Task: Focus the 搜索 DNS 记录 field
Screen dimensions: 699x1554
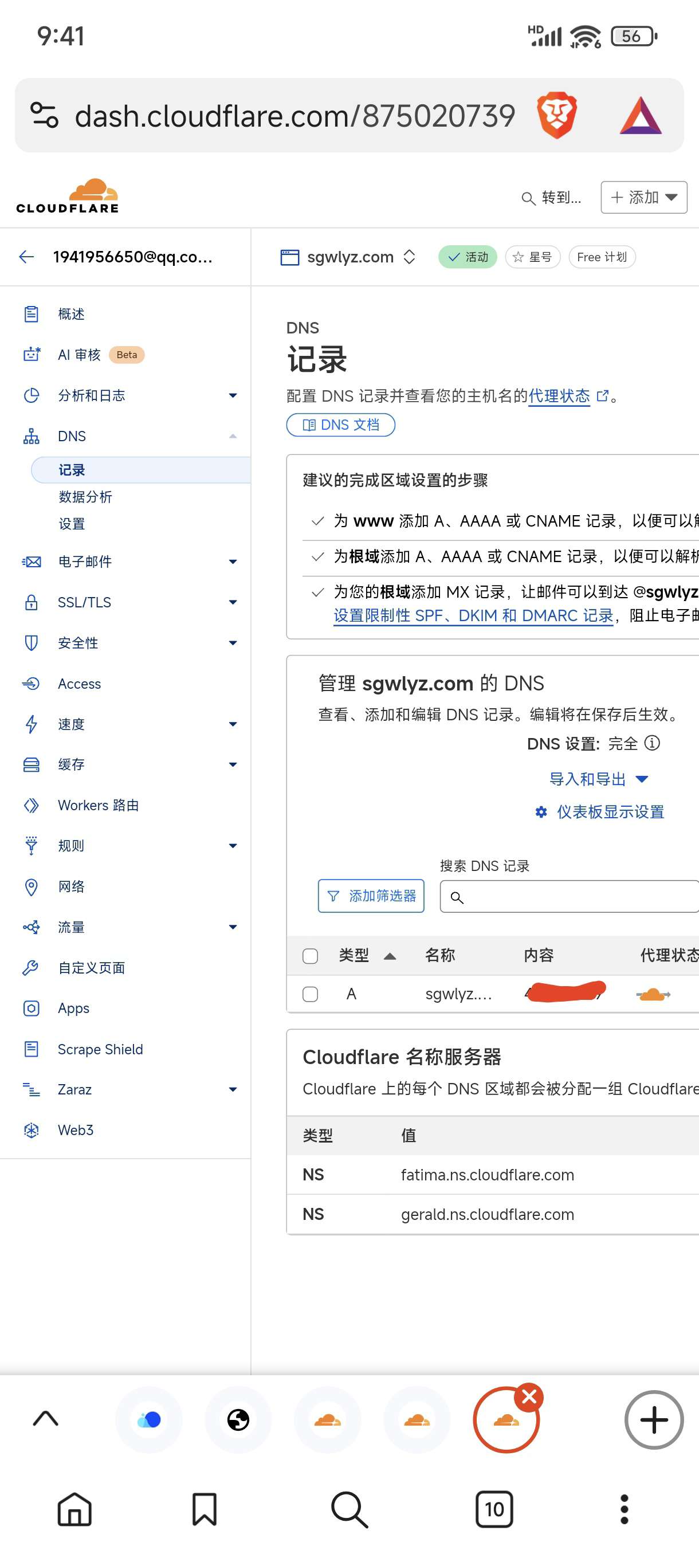Action: pos(570,896)
